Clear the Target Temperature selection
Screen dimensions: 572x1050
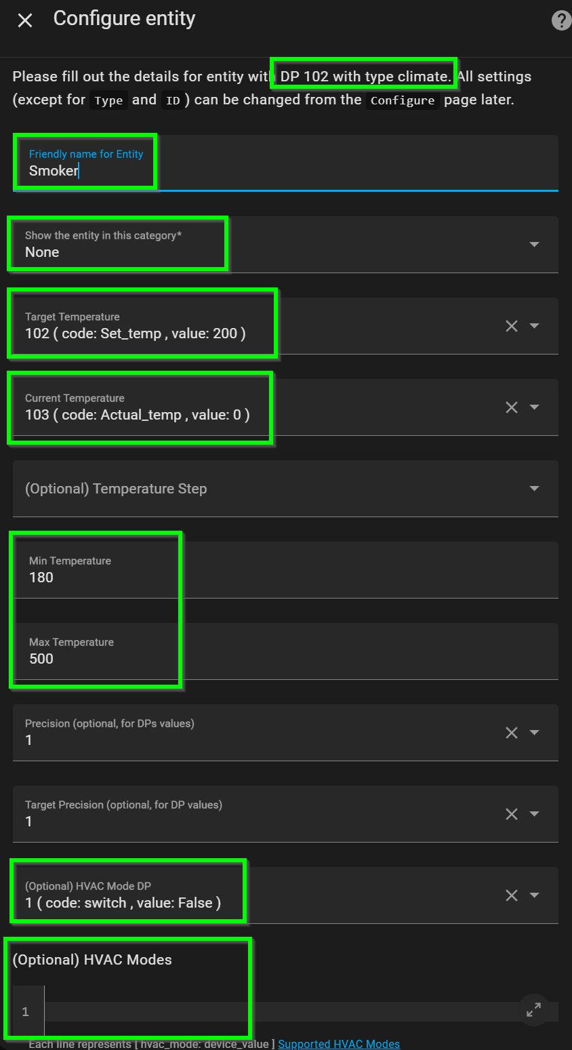coord(512,326)
